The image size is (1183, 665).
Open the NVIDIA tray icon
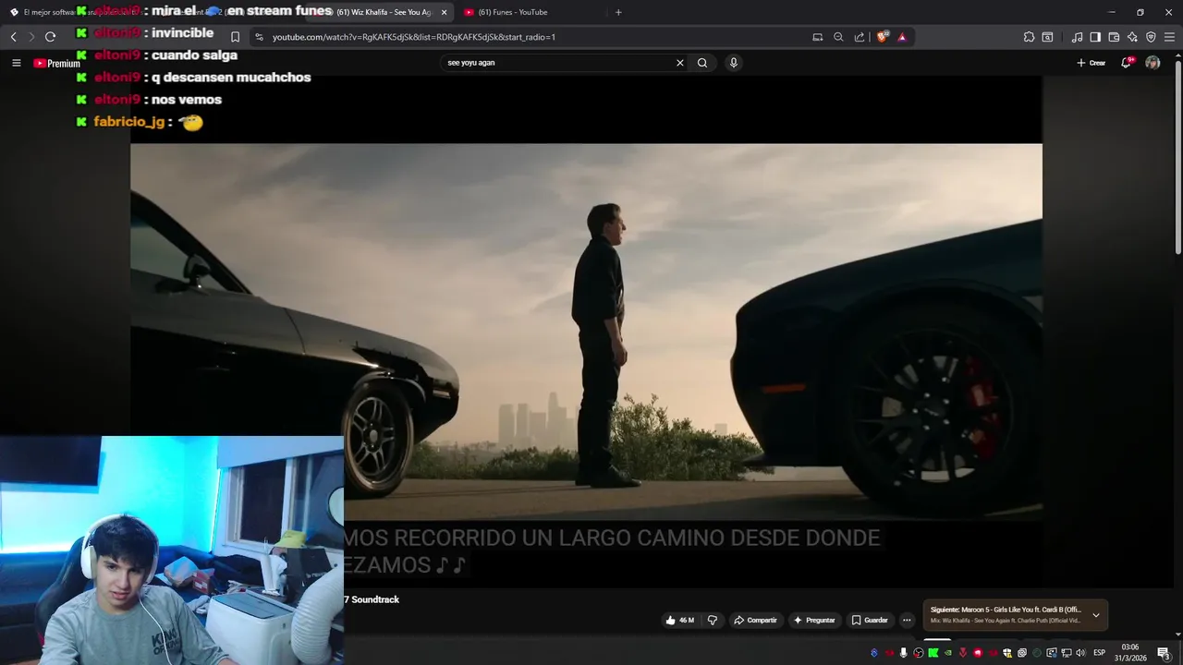(948, 653)
